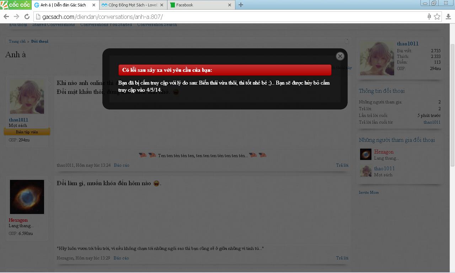Click the browser back arrow
The width and height of the screenshot is (455, 273).
[x=6, y=16]
